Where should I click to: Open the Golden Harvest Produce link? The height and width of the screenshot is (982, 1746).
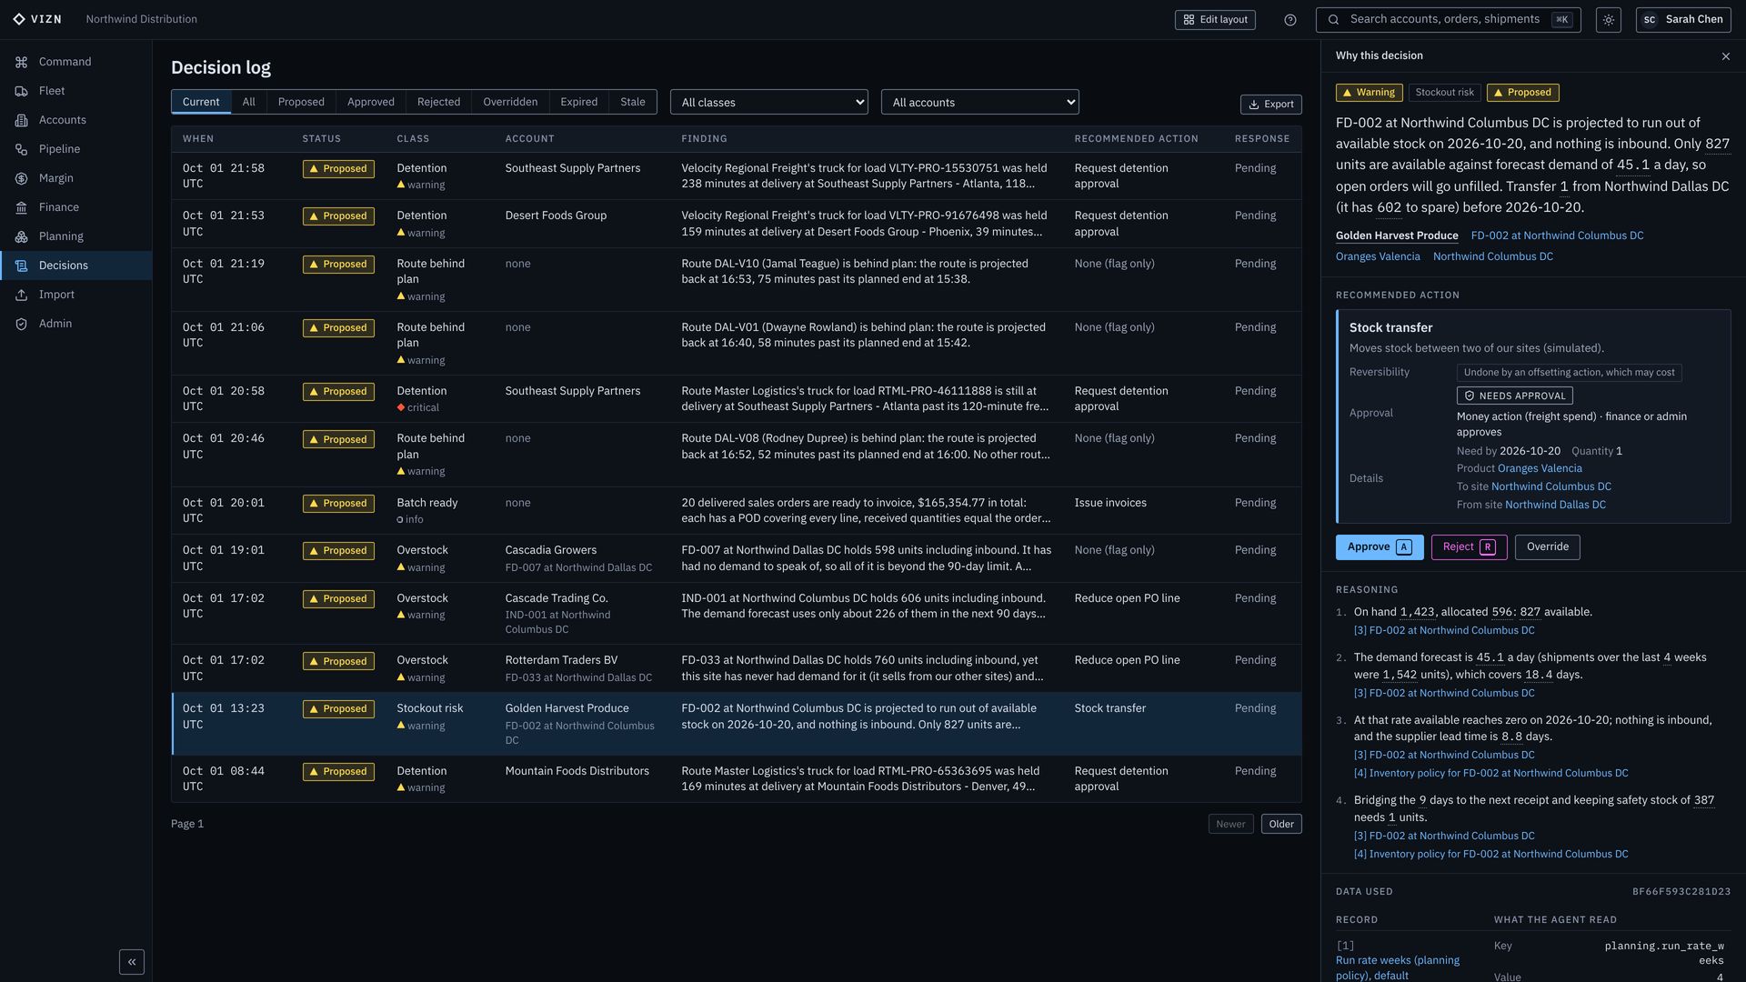tap(1397, 235)
